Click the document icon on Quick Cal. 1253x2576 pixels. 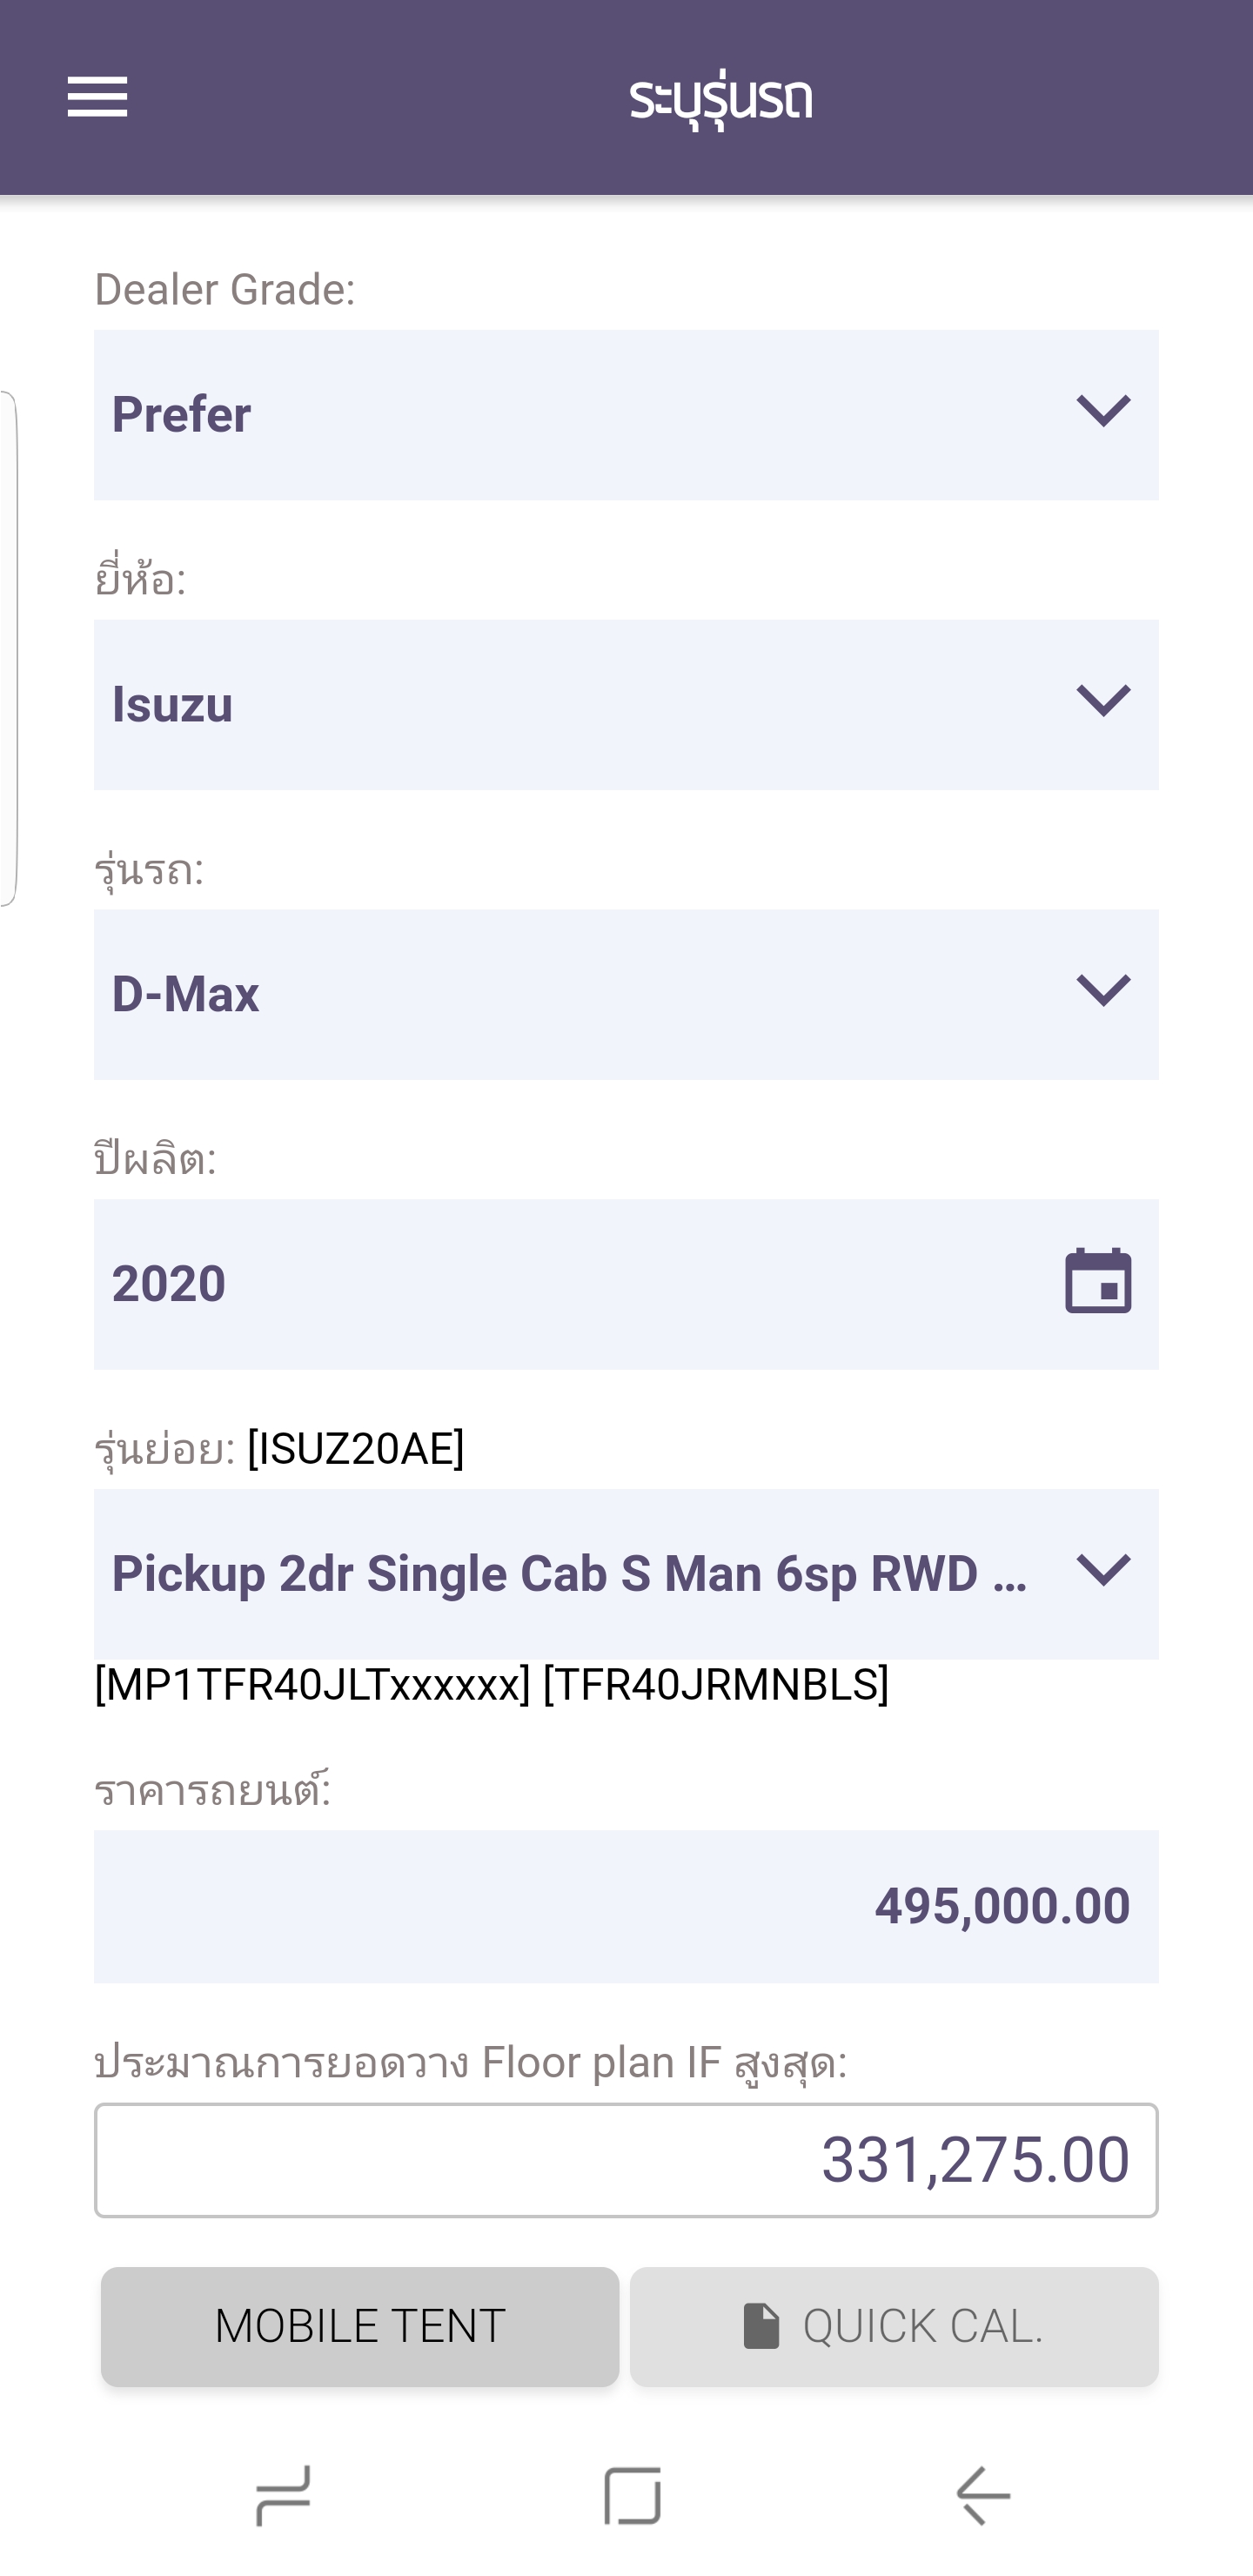pyautogui.click(x=761, y=2325)
